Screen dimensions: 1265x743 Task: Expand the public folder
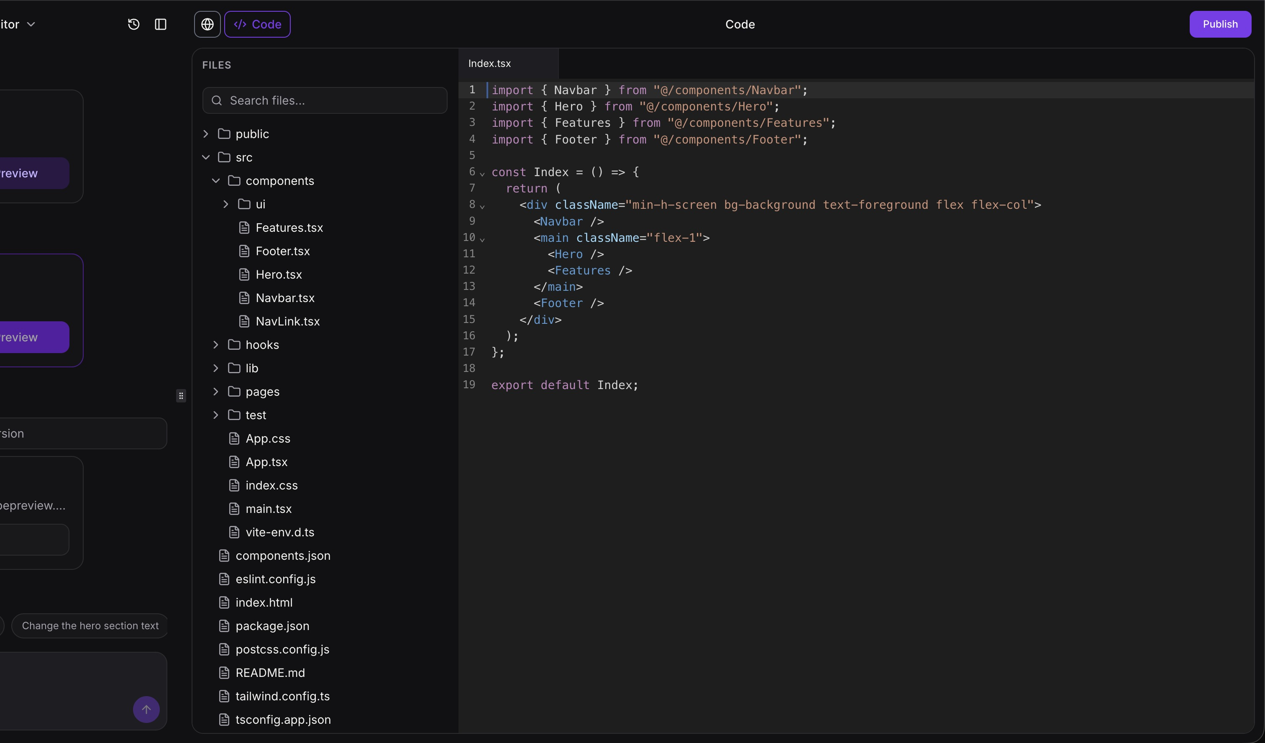pos(206,133)
